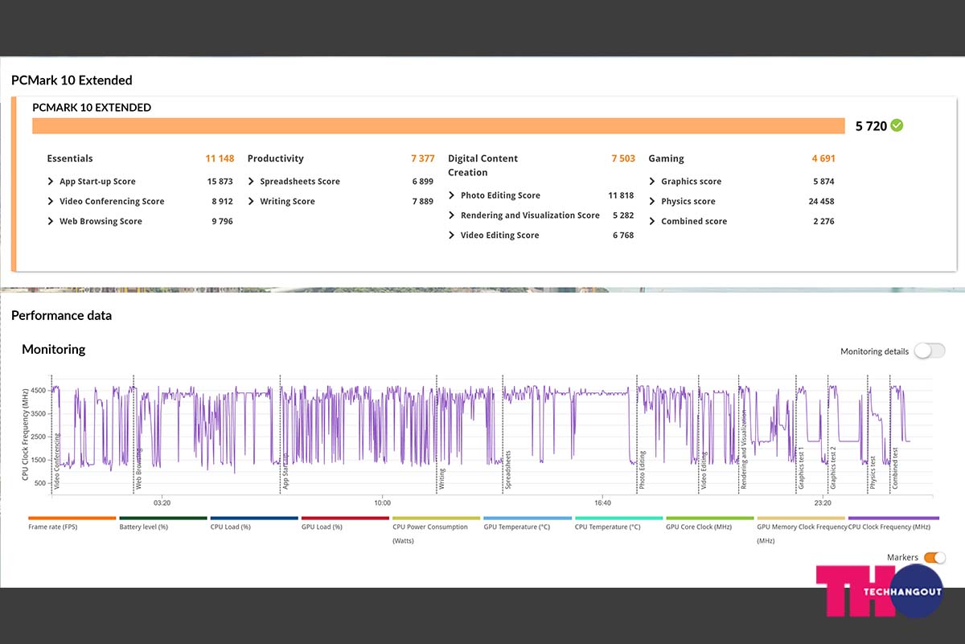Click the 24 458 Physics score value
This screenshot has height=644, width=965.
coord(822,202)
